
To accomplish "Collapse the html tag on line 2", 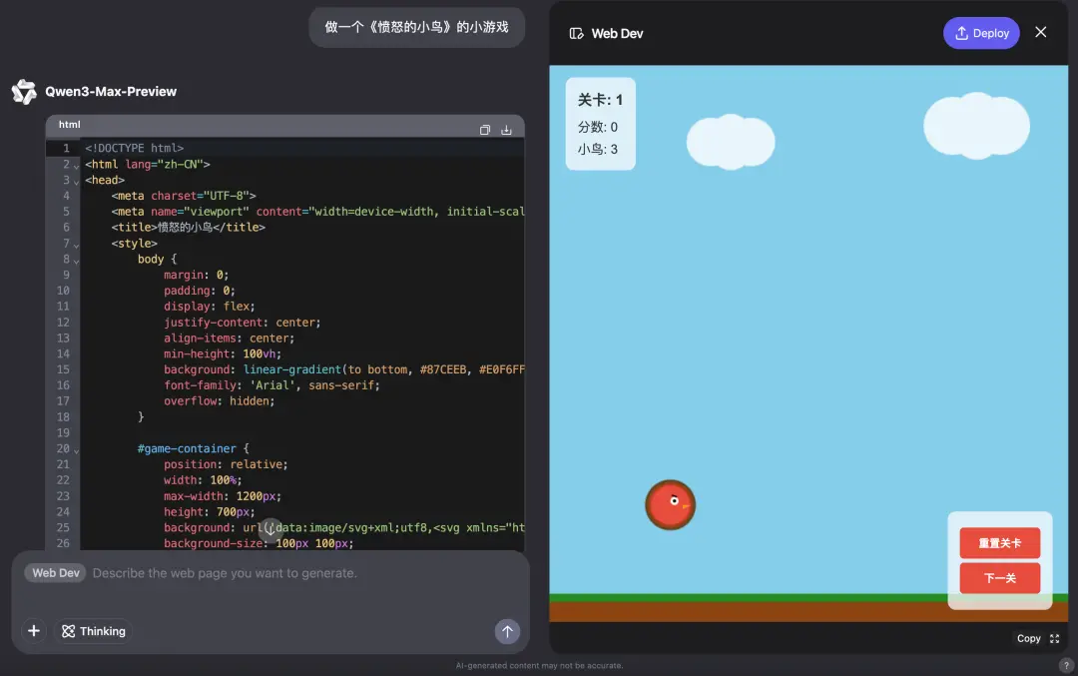I will [77, 165].
